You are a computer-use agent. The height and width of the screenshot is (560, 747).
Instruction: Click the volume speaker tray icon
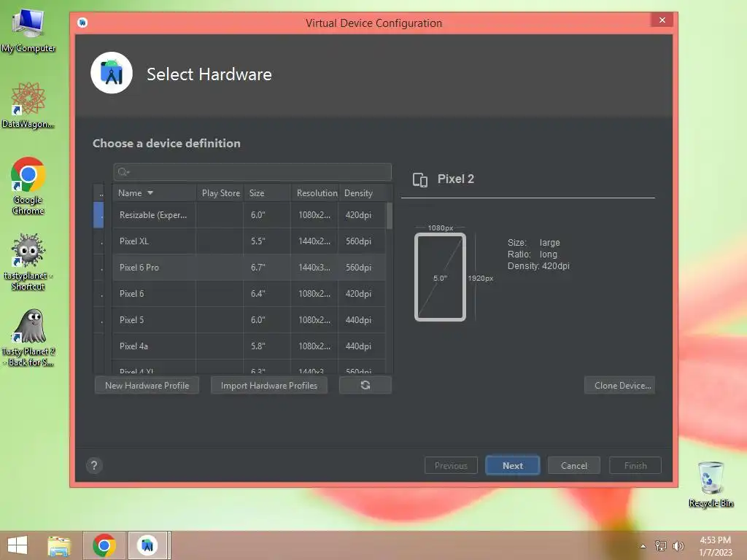coord(678,545)
